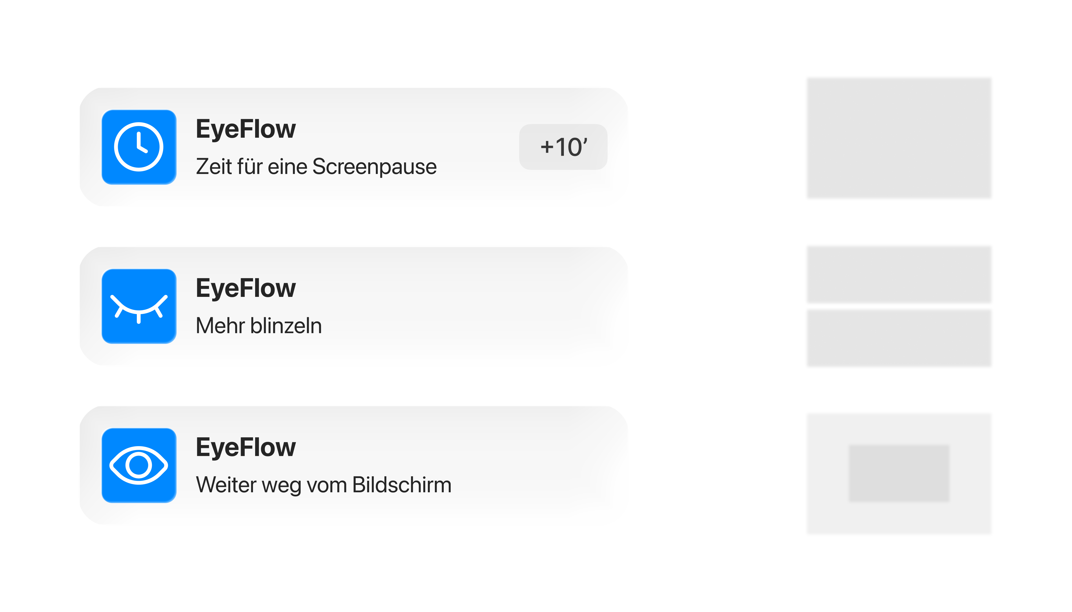Select the "Mehr blinzeln" message text
The image size is (1072, 612).
[x=259, y=326]
